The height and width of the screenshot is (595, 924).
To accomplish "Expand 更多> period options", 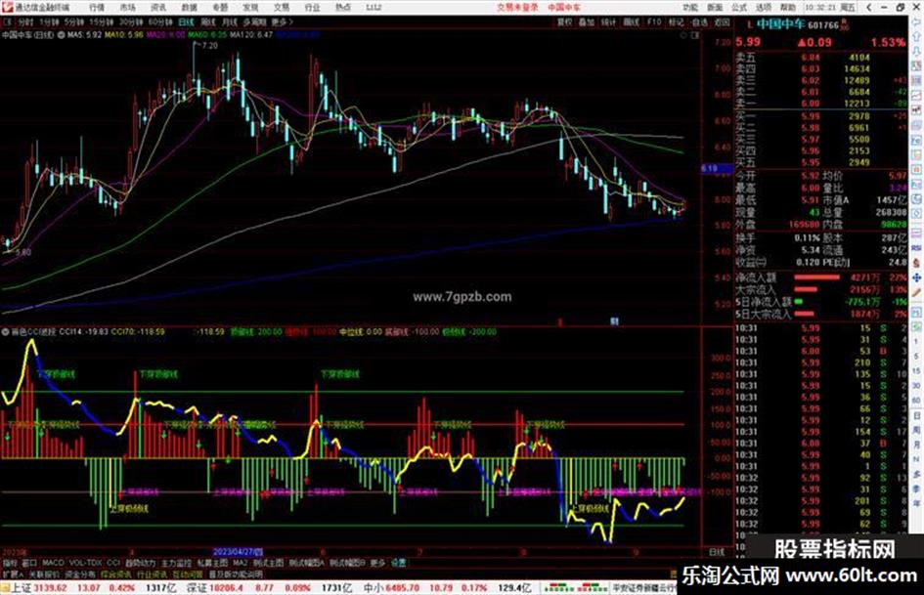I will point(283,22).
